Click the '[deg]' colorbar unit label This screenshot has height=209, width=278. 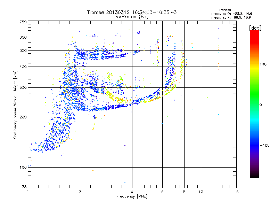point(255,28)
